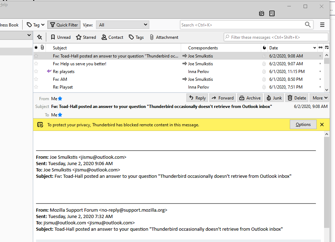Image resolution: width=335 pixels, height=242 pixels.
Task: Star the 'Re: playsets' message
Action: [36, 71]
